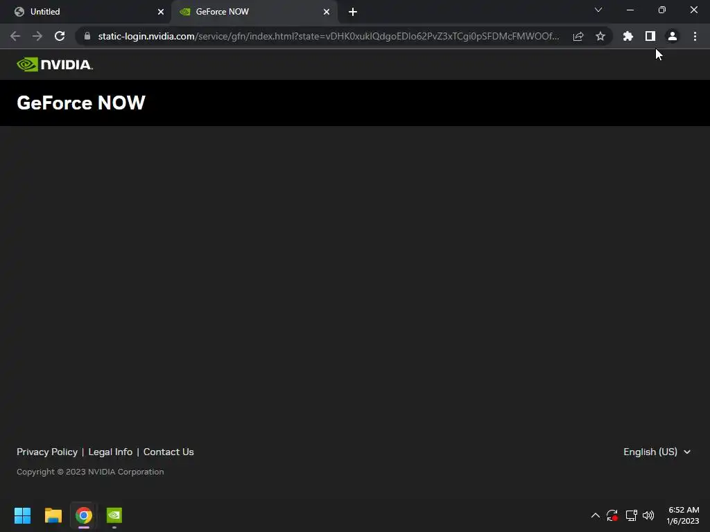710x532 pixels.
Task: Open the Windows Start menu
Action: pos(23,515)
